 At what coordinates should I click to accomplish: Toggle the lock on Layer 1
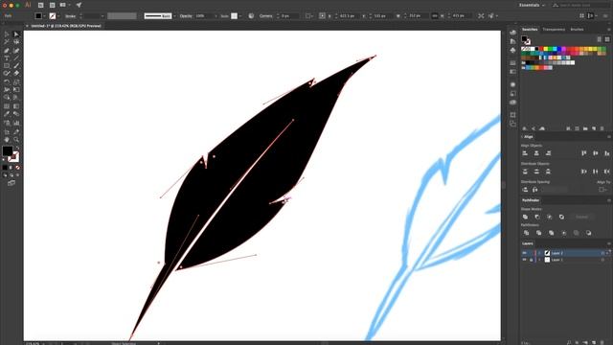point(531,260)
